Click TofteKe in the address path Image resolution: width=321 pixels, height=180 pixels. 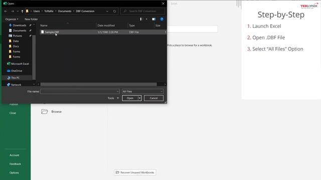coord(49,11)
